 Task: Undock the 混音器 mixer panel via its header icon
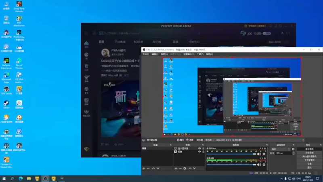point(267,145)
